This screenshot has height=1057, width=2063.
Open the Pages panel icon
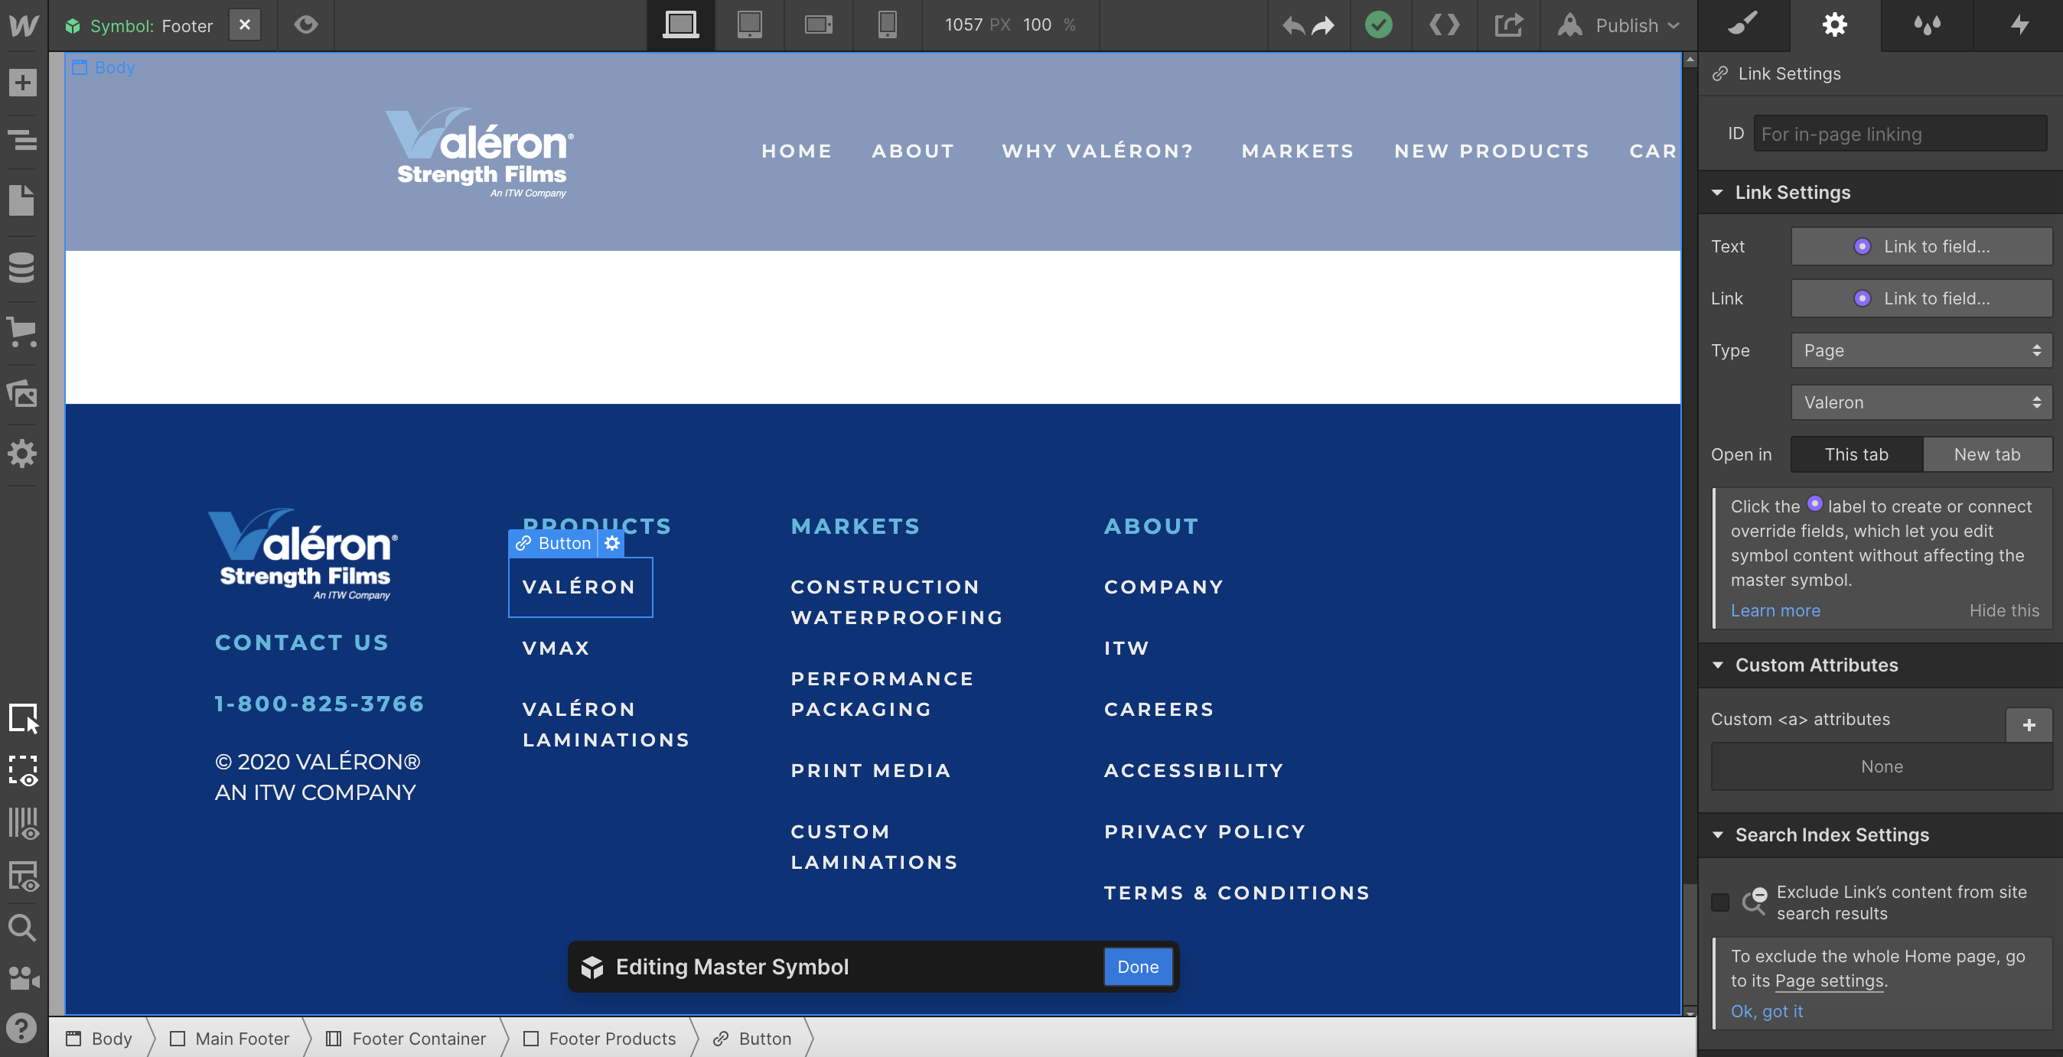[22, 200]
